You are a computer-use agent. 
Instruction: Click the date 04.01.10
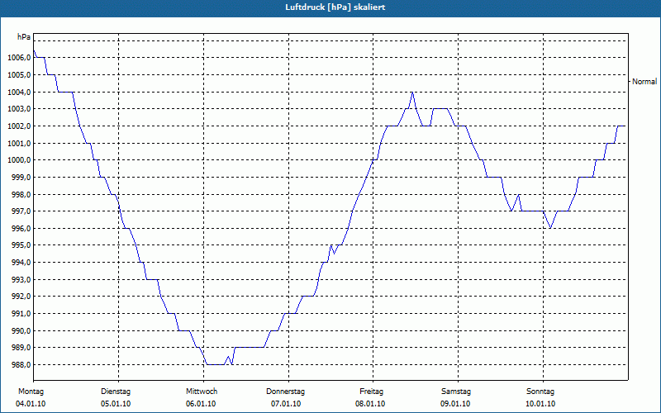pos(31,404)
